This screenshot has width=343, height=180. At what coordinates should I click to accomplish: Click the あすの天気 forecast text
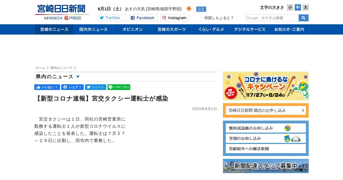click(153, 9)
